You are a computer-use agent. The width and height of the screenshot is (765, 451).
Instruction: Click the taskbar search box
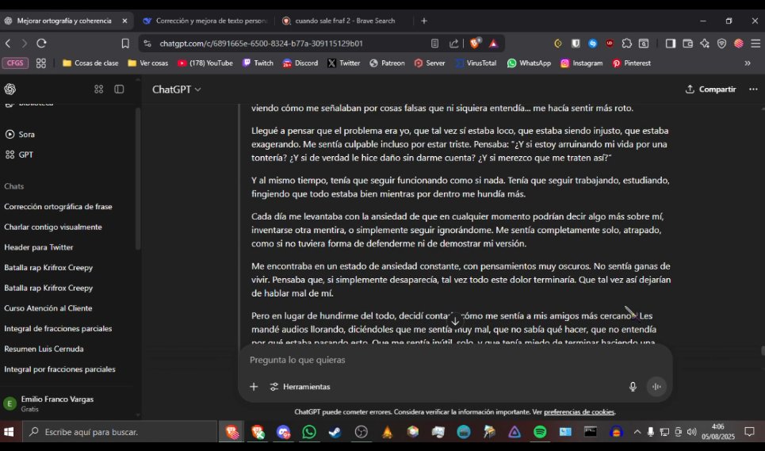(x=120, y=432)
